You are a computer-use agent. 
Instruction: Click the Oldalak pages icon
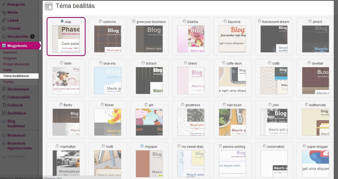pyautogui.click(x=4, y=28)
